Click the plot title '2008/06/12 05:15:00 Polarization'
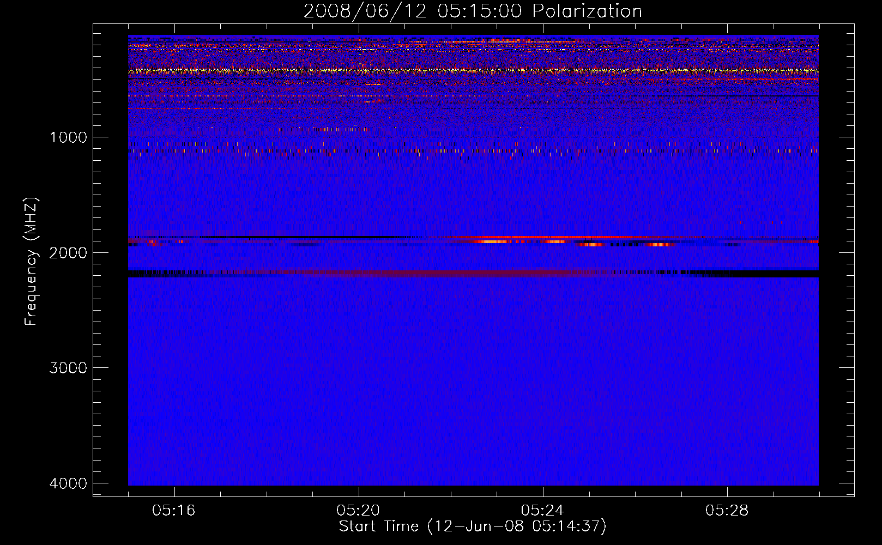882x545 pixels. (x=473, y=11)
